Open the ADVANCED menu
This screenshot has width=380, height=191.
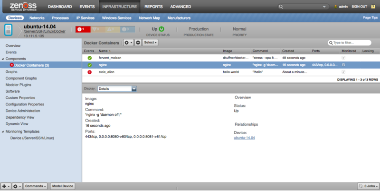(180, 7)
